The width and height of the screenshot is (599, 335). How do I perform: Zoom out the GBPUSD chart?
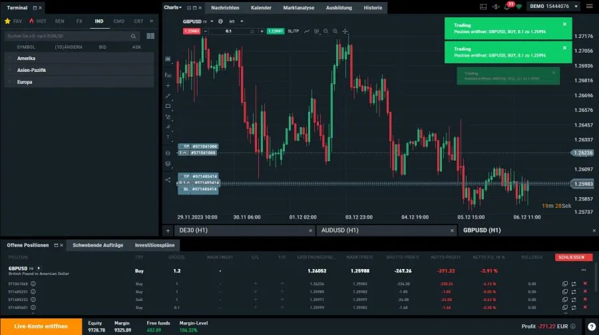326,31
